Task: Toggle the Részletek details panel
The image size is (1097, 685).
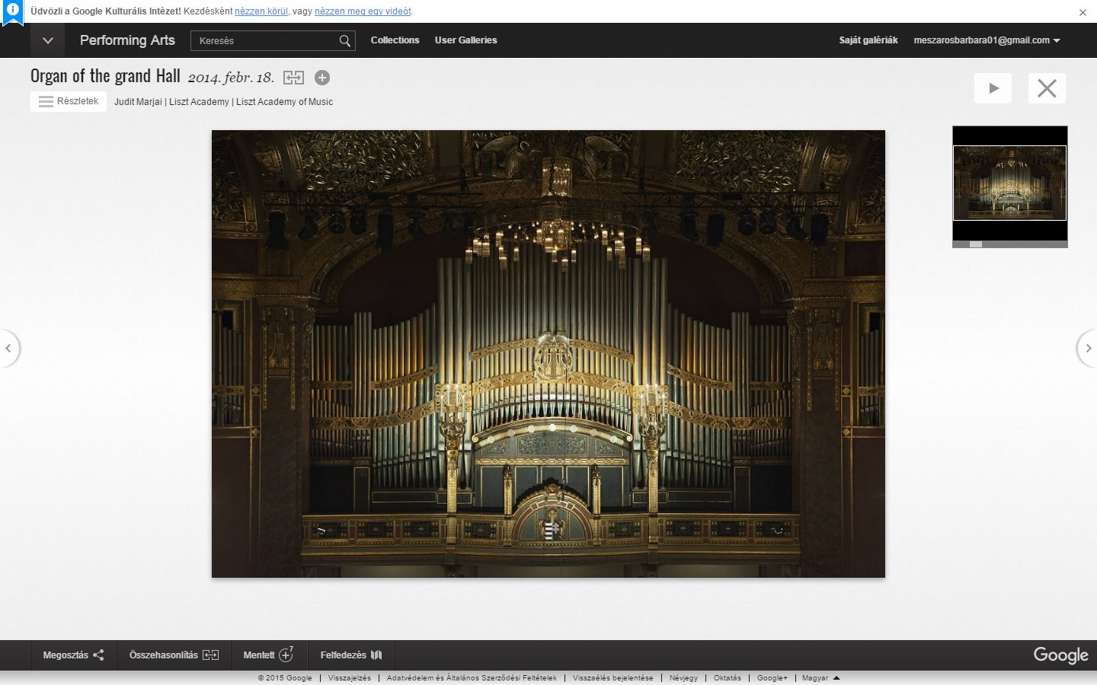Action: point(69,101)
